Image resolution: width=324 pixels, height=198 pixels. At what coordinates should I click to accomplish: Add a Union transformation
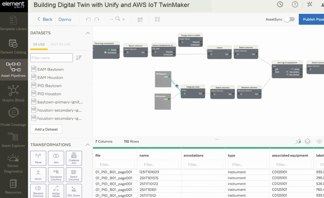(x=38, y=175)
